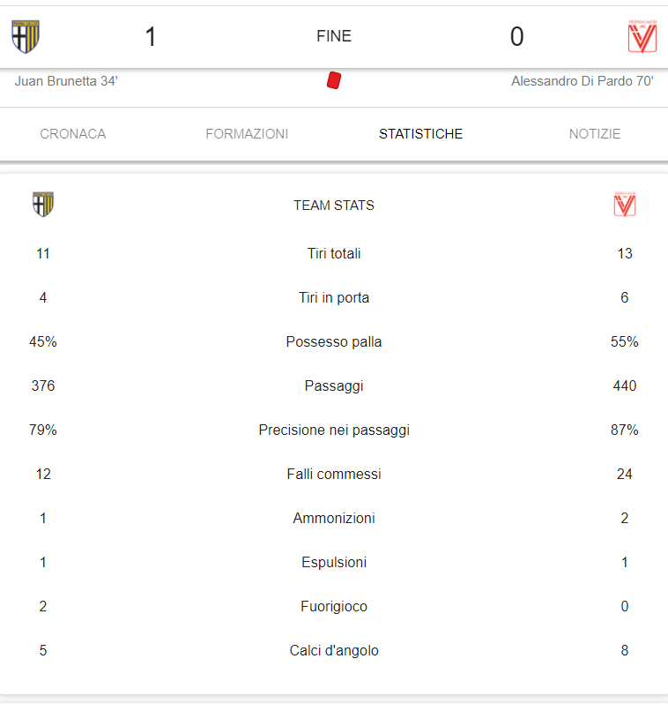
Task: Select the Possesso palla label
Action: pos(334,341)
